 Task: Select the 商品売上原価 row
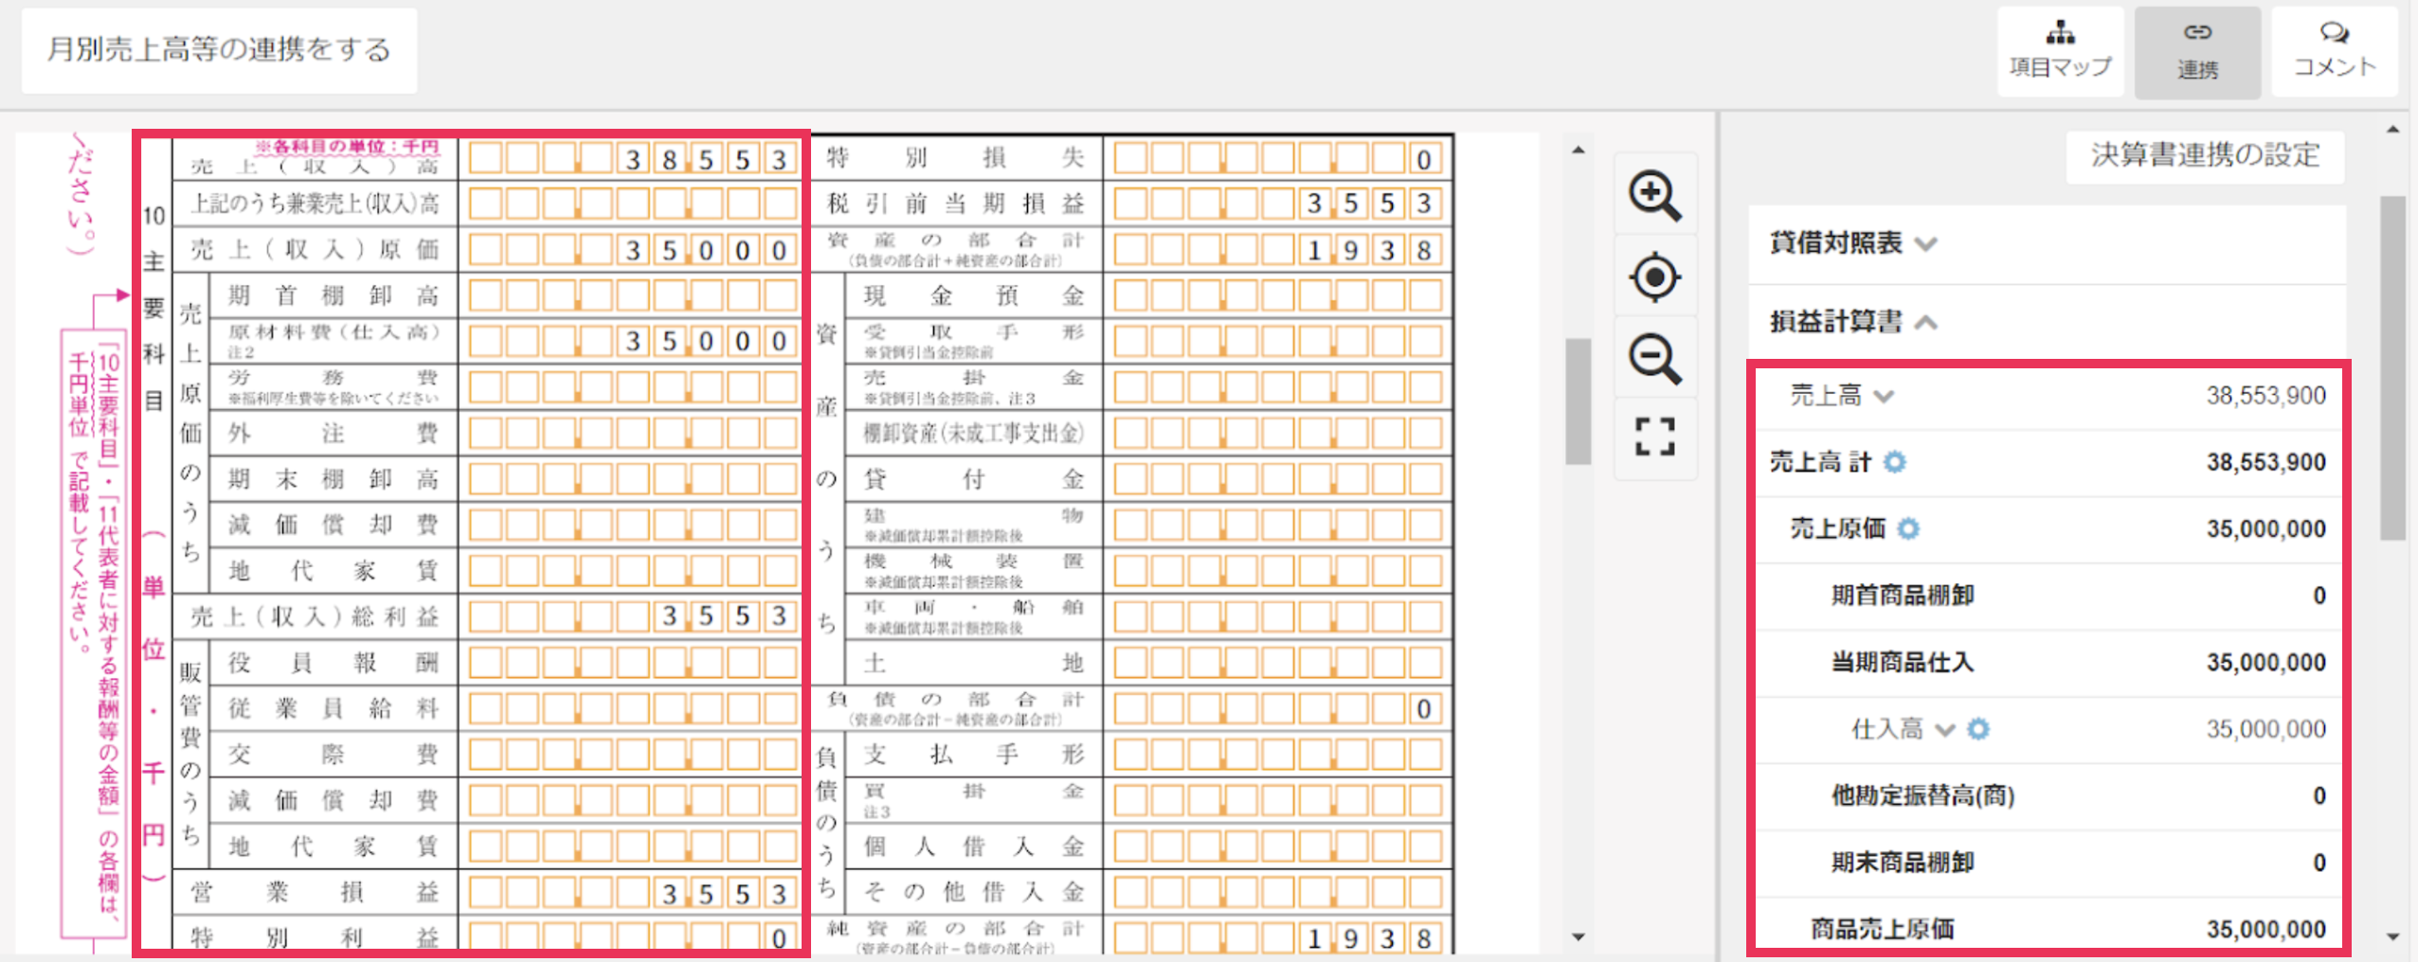[x=2048, y=927]
